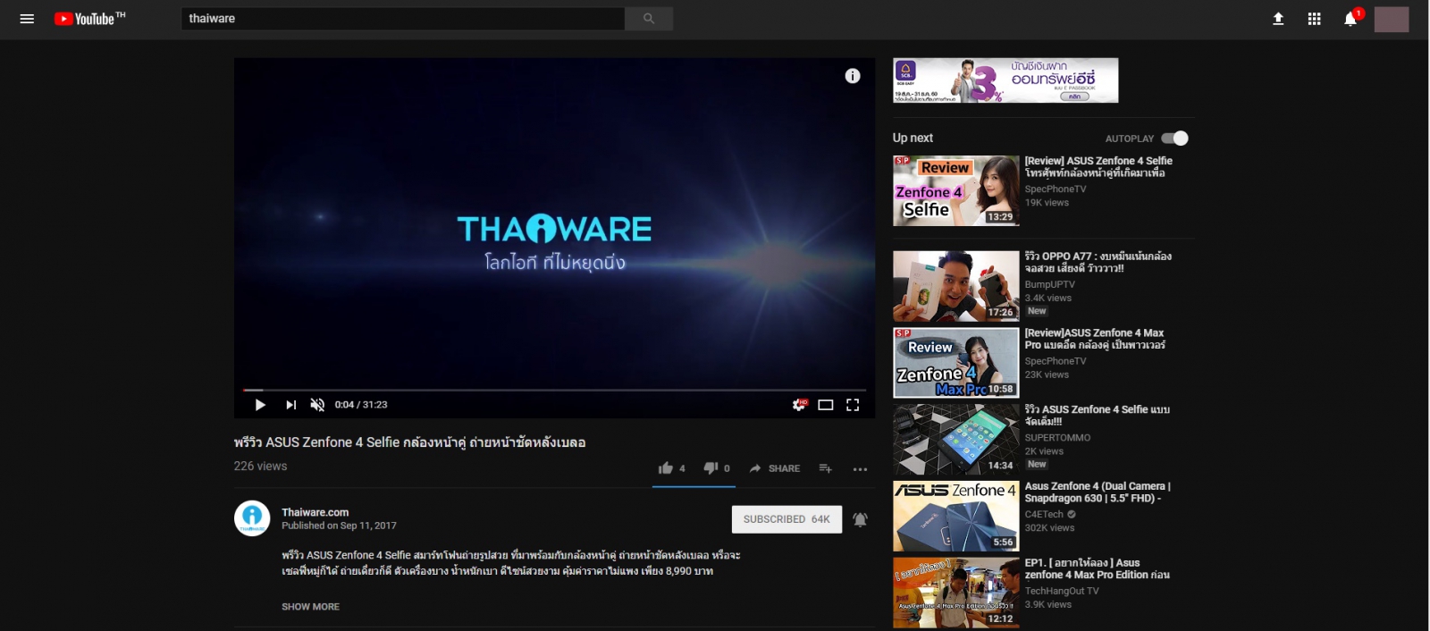Open the hamburger guide menu
1430x631 pixels.
[x=27, y=19]
